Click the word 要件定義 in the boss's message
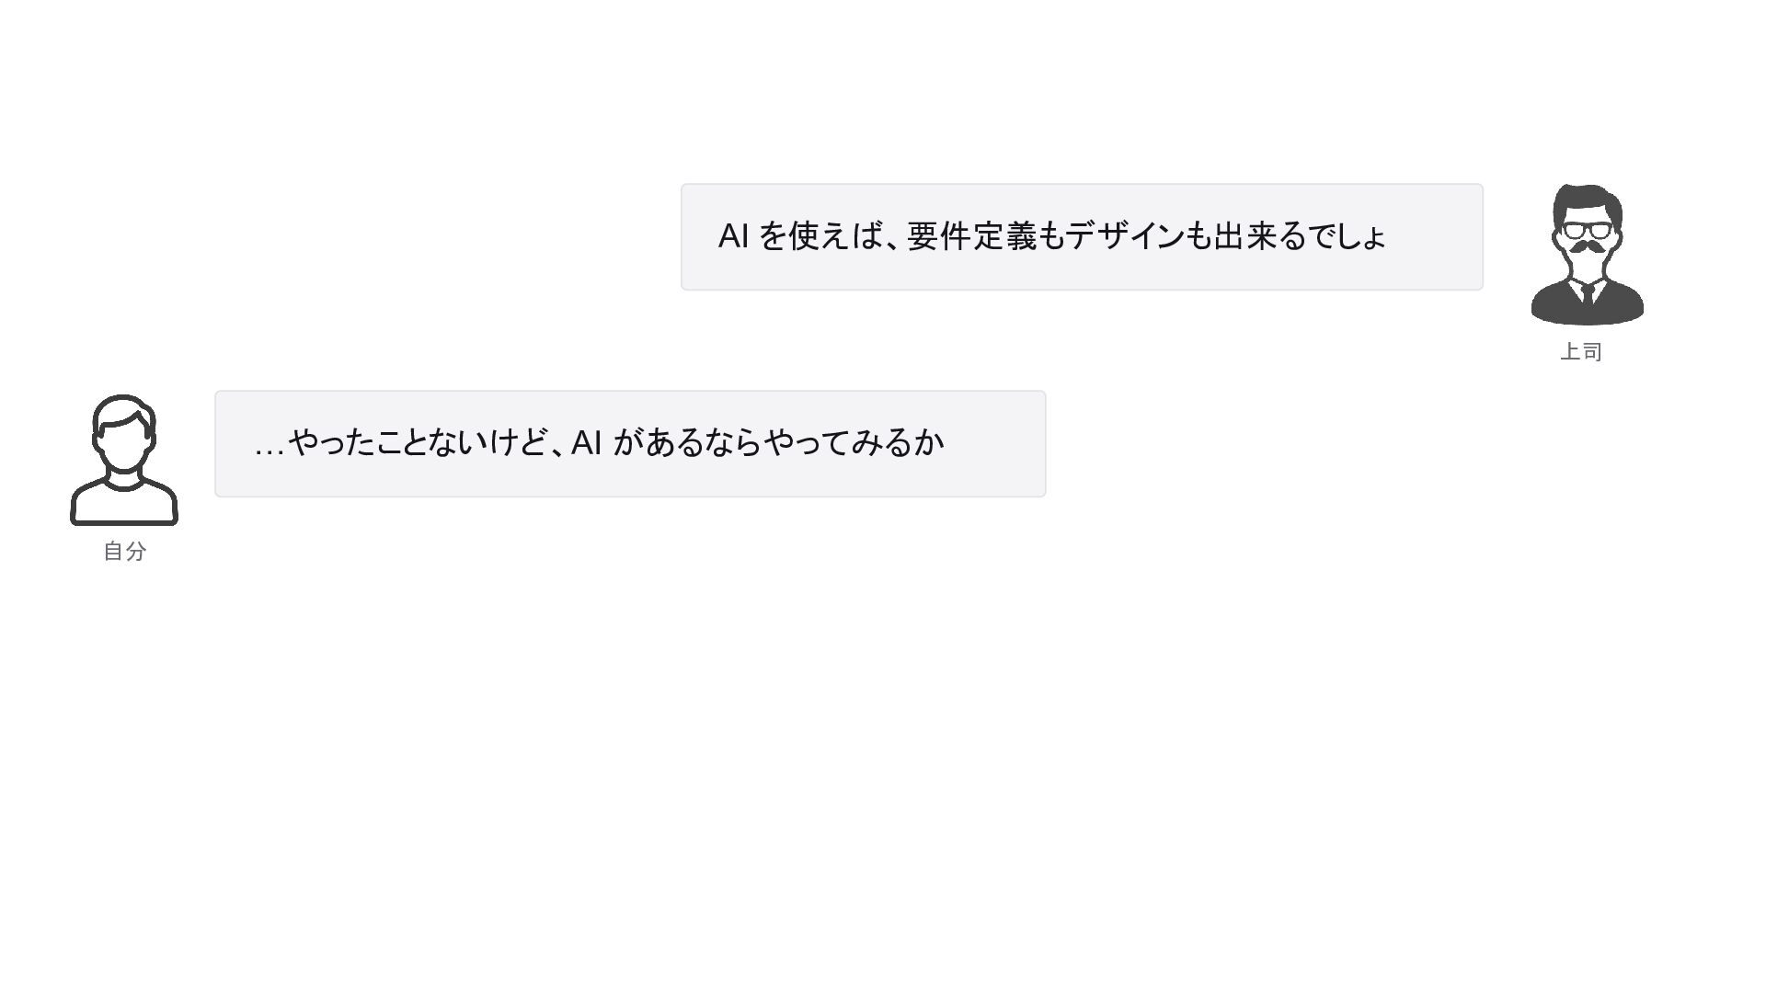Screen dimensions: 1766x993 point(971,236)
